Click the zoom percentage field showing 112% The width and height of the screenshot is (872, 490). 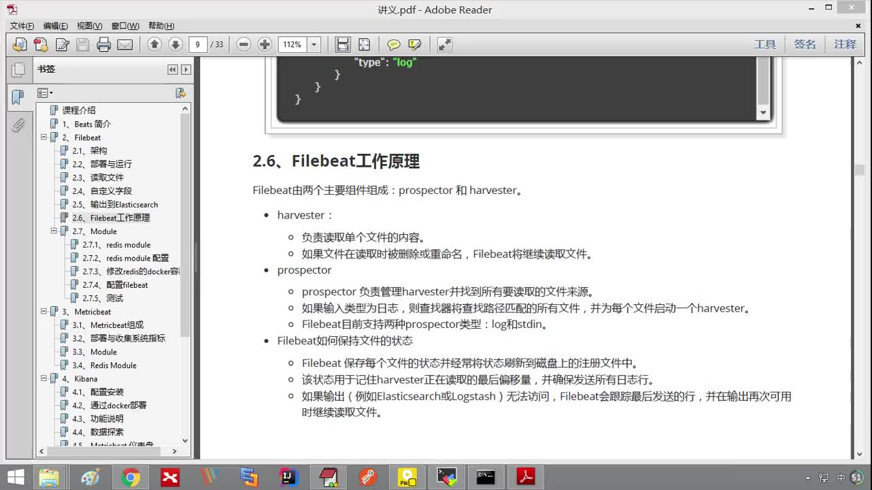[x=292, y=44]
